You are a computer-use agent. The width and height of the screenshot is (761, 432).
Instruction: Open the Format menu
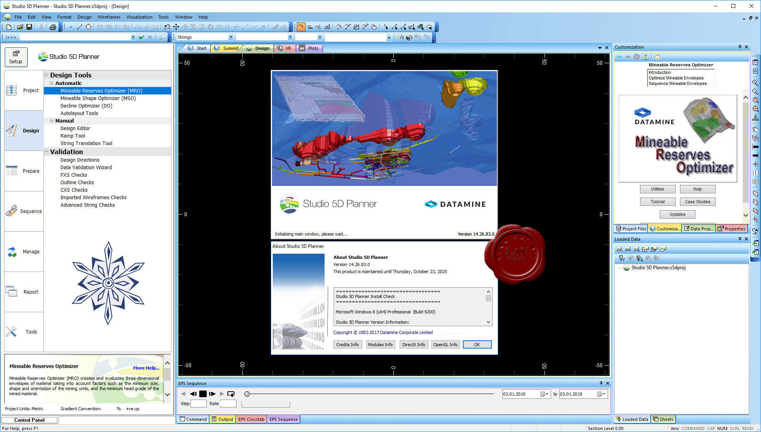[x=64, y=17]
